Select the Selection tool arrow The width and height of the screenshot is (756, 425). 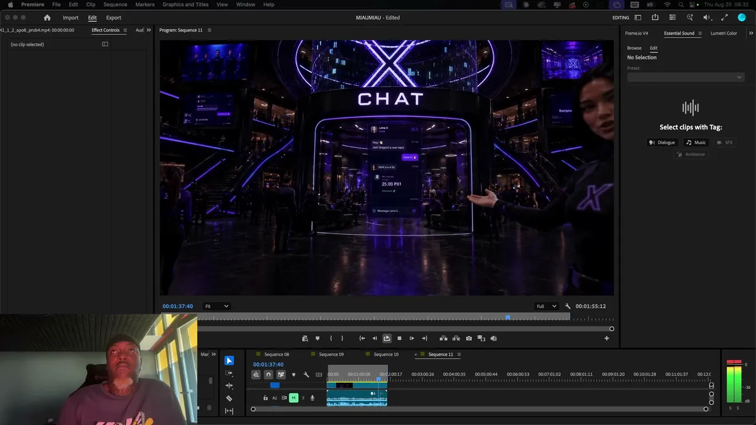pyautogui.click(x=229, y=361)
